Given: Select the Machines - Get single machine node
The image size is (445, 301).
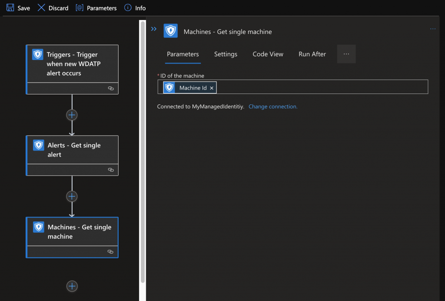Looking at the screenshot, I should [72, 232].
